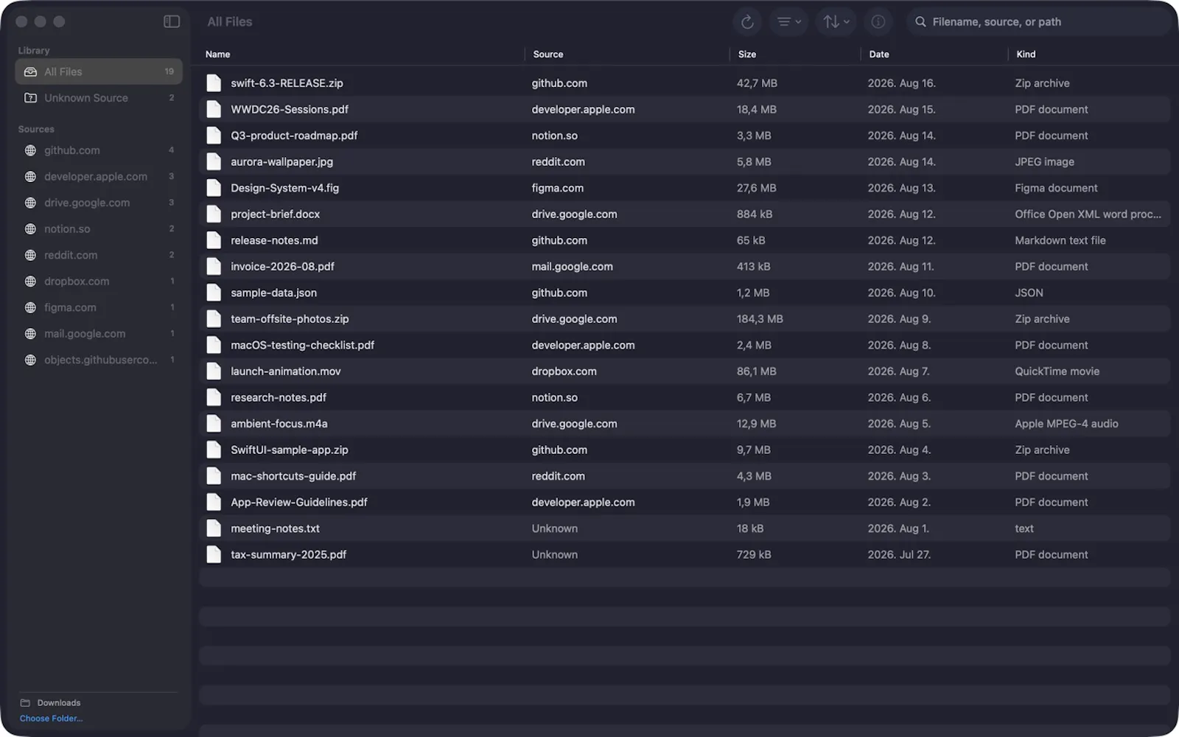Image resolution: width=1179 pixels, height=737 pixels.
Task: Select the ambient-focus.m4a file name
Action: click(279, 424)
